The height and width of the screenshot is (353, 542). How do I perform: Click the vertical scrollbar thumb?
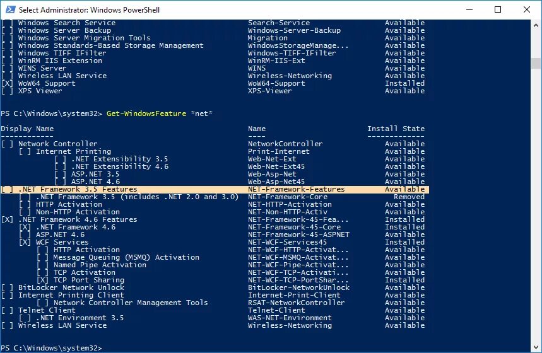[536, 63]
